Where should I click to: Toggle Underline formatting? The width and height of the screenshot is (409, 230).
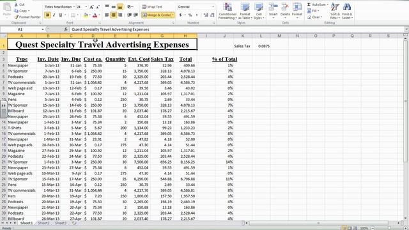[x=61, y=15]
